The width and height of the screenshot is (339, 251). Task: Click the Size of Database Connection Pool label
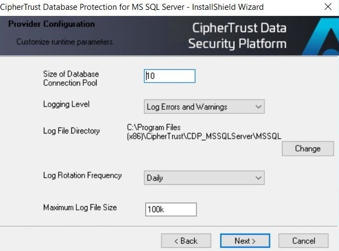(x=71, y=78)
